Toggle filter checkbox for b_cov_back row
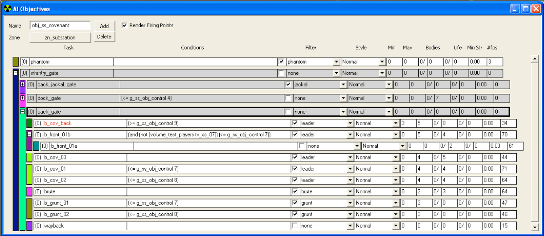 tap(294, 123)
